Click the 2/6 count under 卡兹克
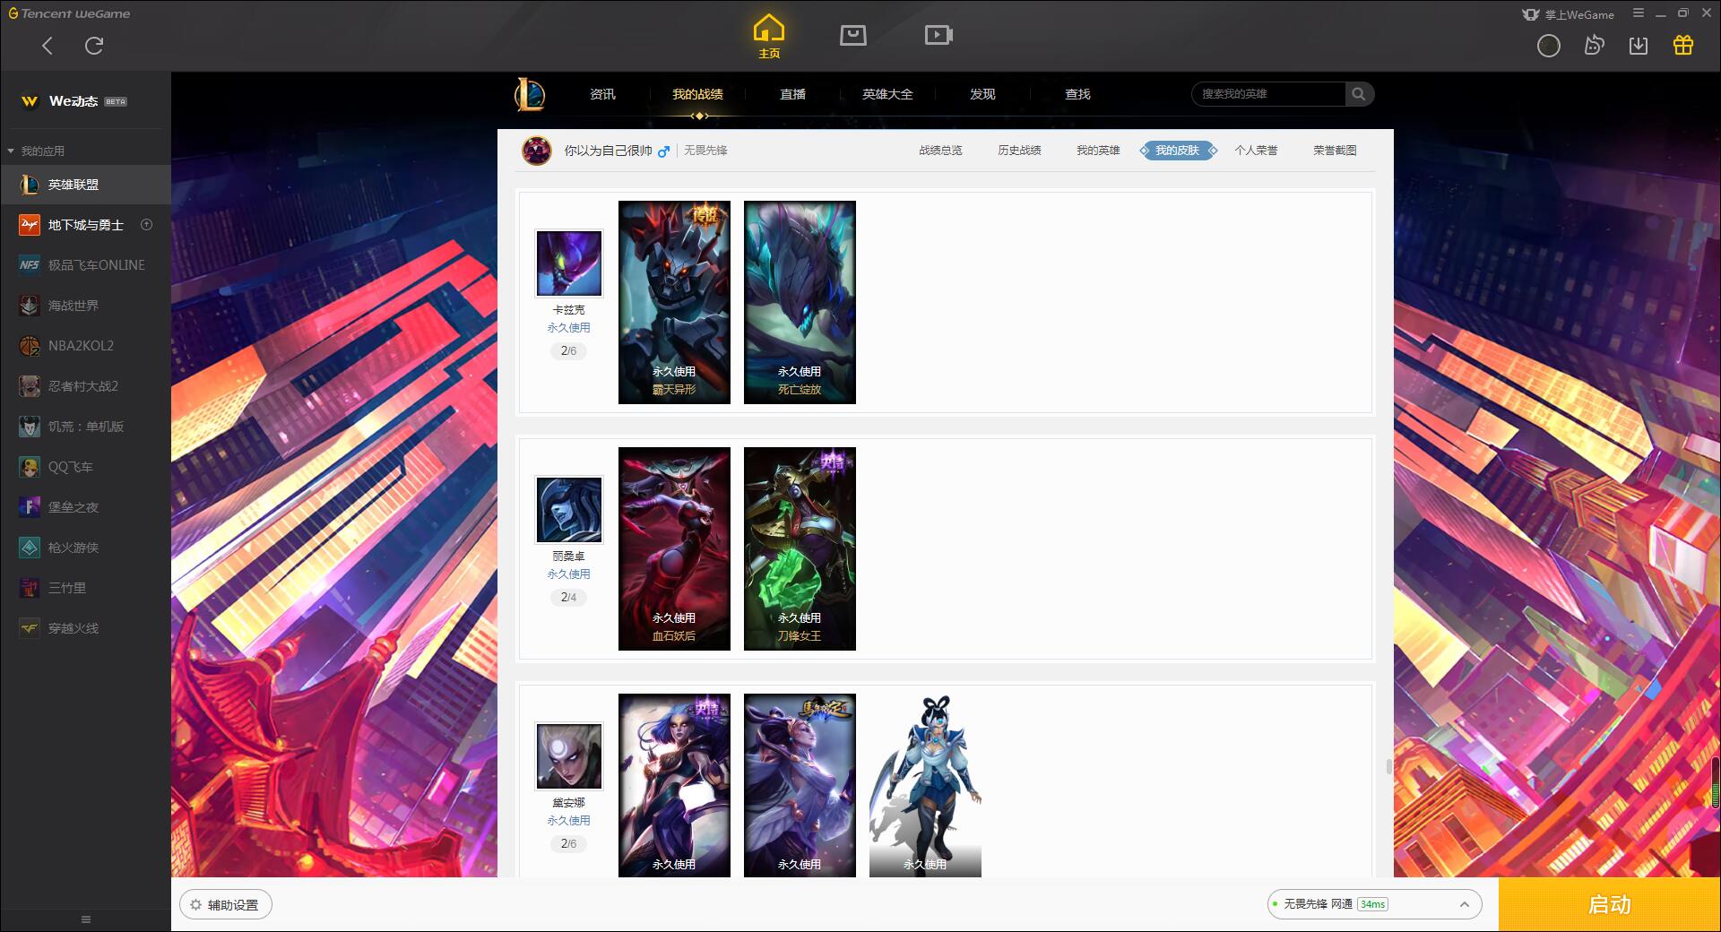This screenshot has height=932, width=1721. pyautogui.click(x=568, y=351)
